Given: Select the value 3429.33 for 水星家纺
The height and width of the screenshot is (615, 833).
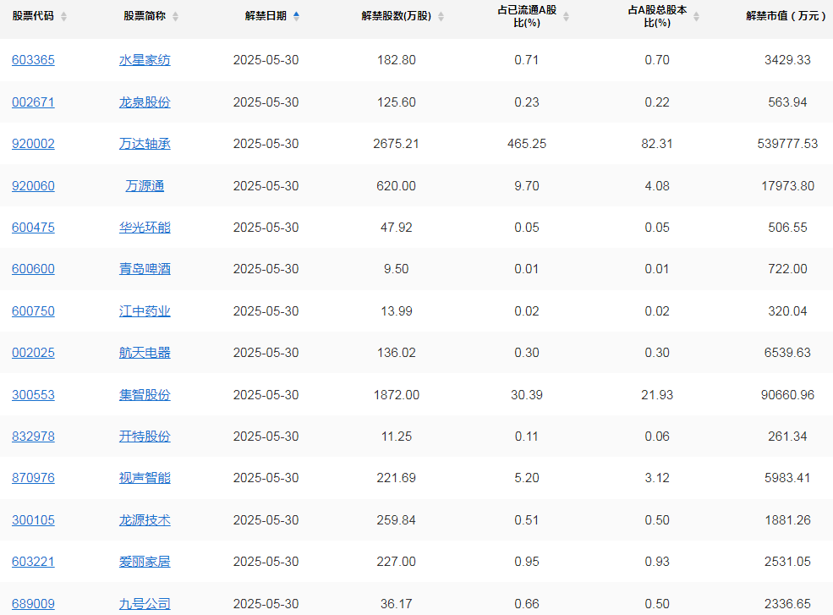Looking at the screenshot, I should [x=787, y=60].
